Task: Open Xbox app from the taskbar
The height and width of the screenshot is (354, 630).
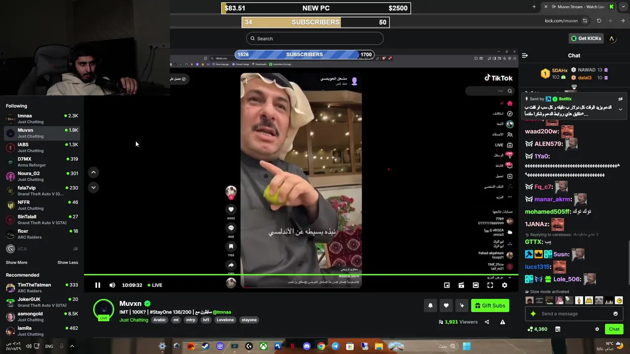Action: (x=263, y=346)
